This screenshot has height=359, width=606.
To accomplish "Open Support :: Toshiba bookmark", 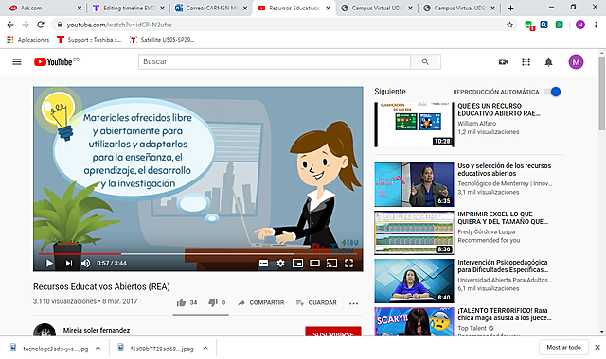I will pyautogui.click(x=89, y=40).
